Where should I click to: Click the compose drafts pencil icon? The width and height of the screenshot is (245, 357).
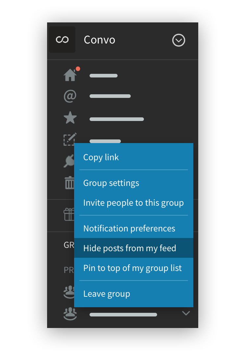point(69,139)
